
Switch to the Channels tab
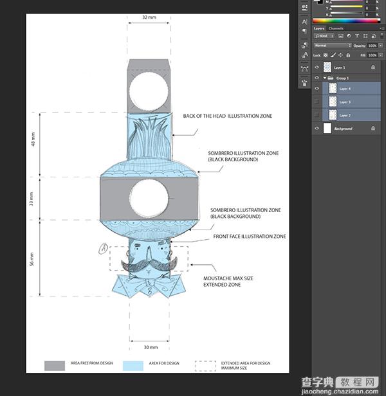pos(336,28)
